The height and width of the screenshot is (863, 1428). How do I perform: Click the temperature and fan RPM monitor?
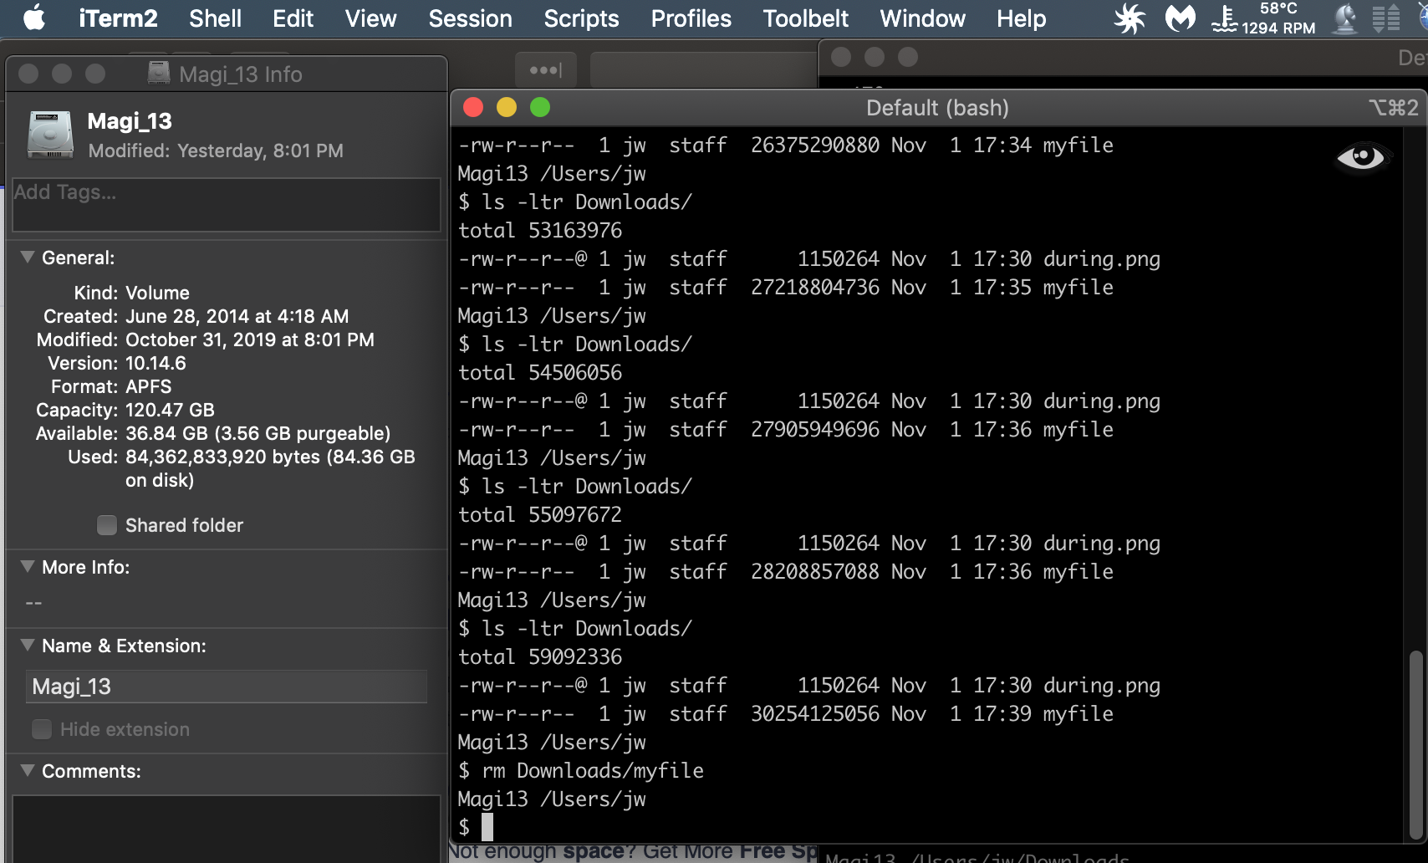click(1263, 18)
